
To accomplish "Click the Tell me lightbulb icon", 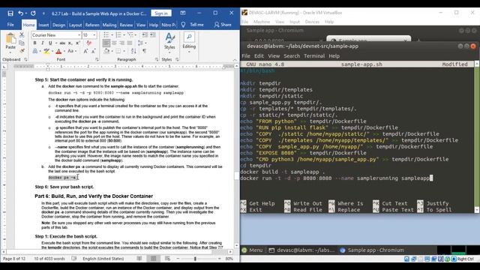I will pyautogui.click(x=183, y=25).
